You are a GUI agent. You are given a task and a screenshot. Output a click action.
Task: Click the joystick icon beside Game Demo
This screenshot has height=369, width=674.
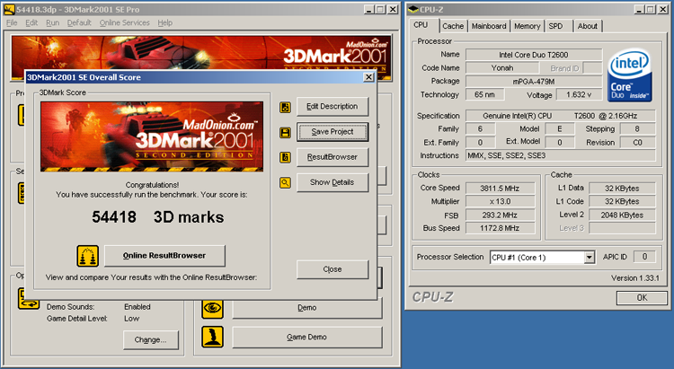[x=212, y=337]
